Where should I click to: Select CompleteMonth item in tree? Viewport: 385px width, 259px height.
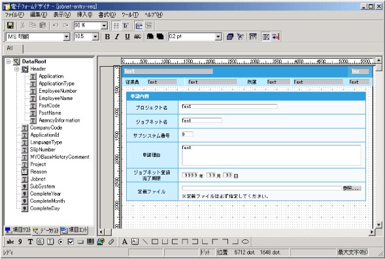pyautogui.click(x=47, y=201)
